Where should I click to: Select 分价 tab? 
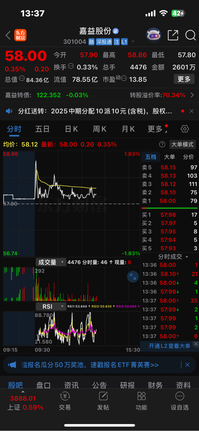(x=188, y=157)
